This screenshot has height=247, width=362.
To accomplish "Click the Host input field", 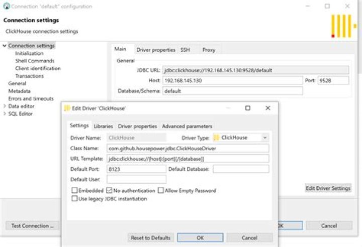I will tap(232, 80).
